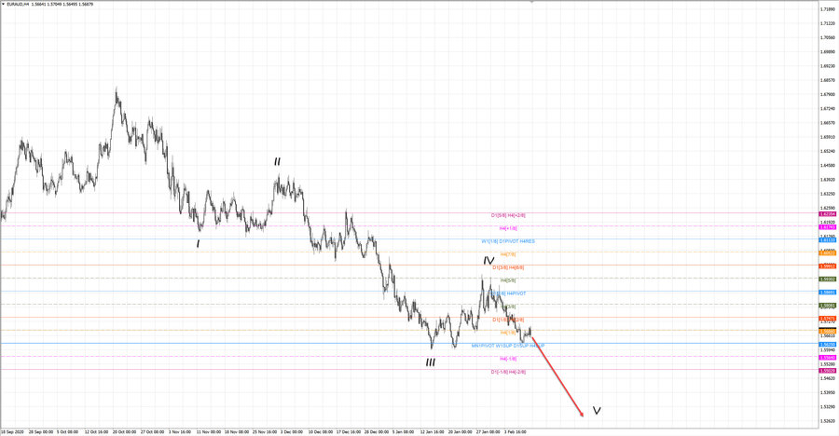The image size is (839, 436).
Task: Click the H4PIVOT level label
Action: click(x=516, y=293)
